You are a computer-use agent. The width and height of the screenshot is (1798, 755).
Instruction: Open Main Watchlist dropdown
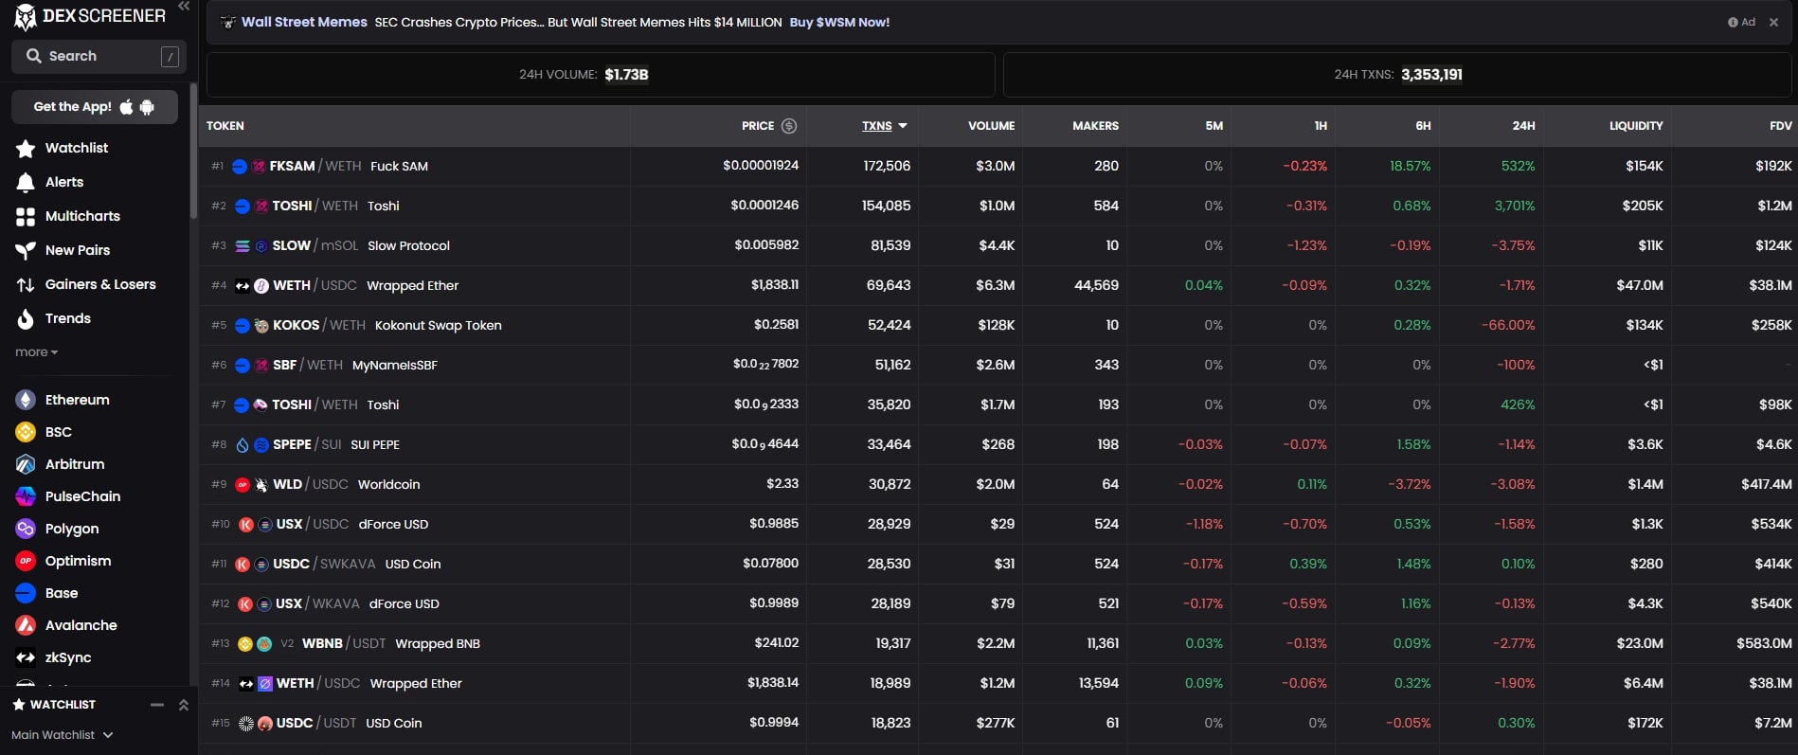click(x=63, y=735)
